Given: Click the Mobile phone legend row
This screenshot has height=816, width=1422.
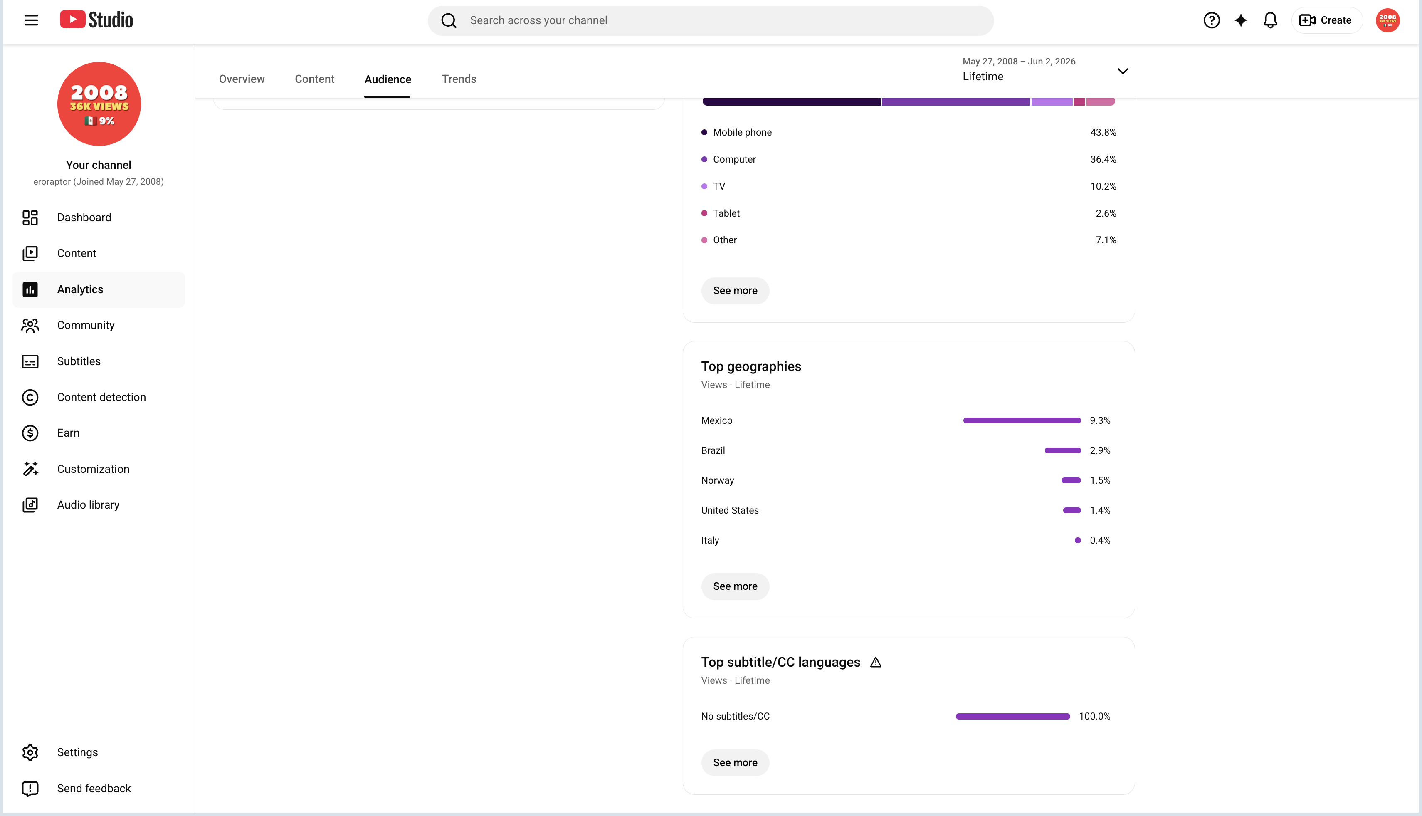Looking at the screenshot, I should coord(908,132).
